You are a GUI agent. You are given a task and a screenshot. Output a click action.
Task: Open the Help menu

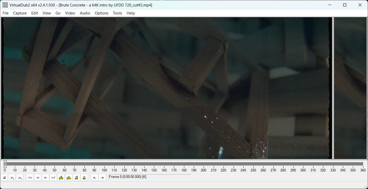pyautogui.click(x=131, y=13)
